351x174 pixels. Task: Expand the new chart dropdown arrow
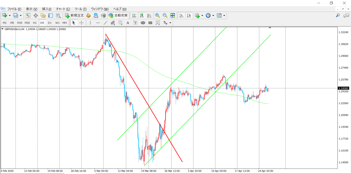click(x=10, y=15)
